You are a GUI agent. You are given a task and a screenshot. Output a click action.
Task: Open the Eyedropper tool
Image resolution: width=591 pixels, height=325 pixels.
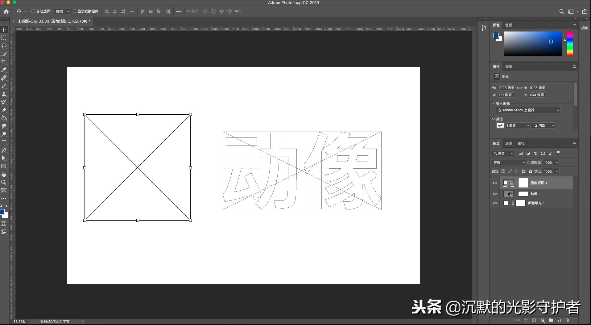coord(4,70)
